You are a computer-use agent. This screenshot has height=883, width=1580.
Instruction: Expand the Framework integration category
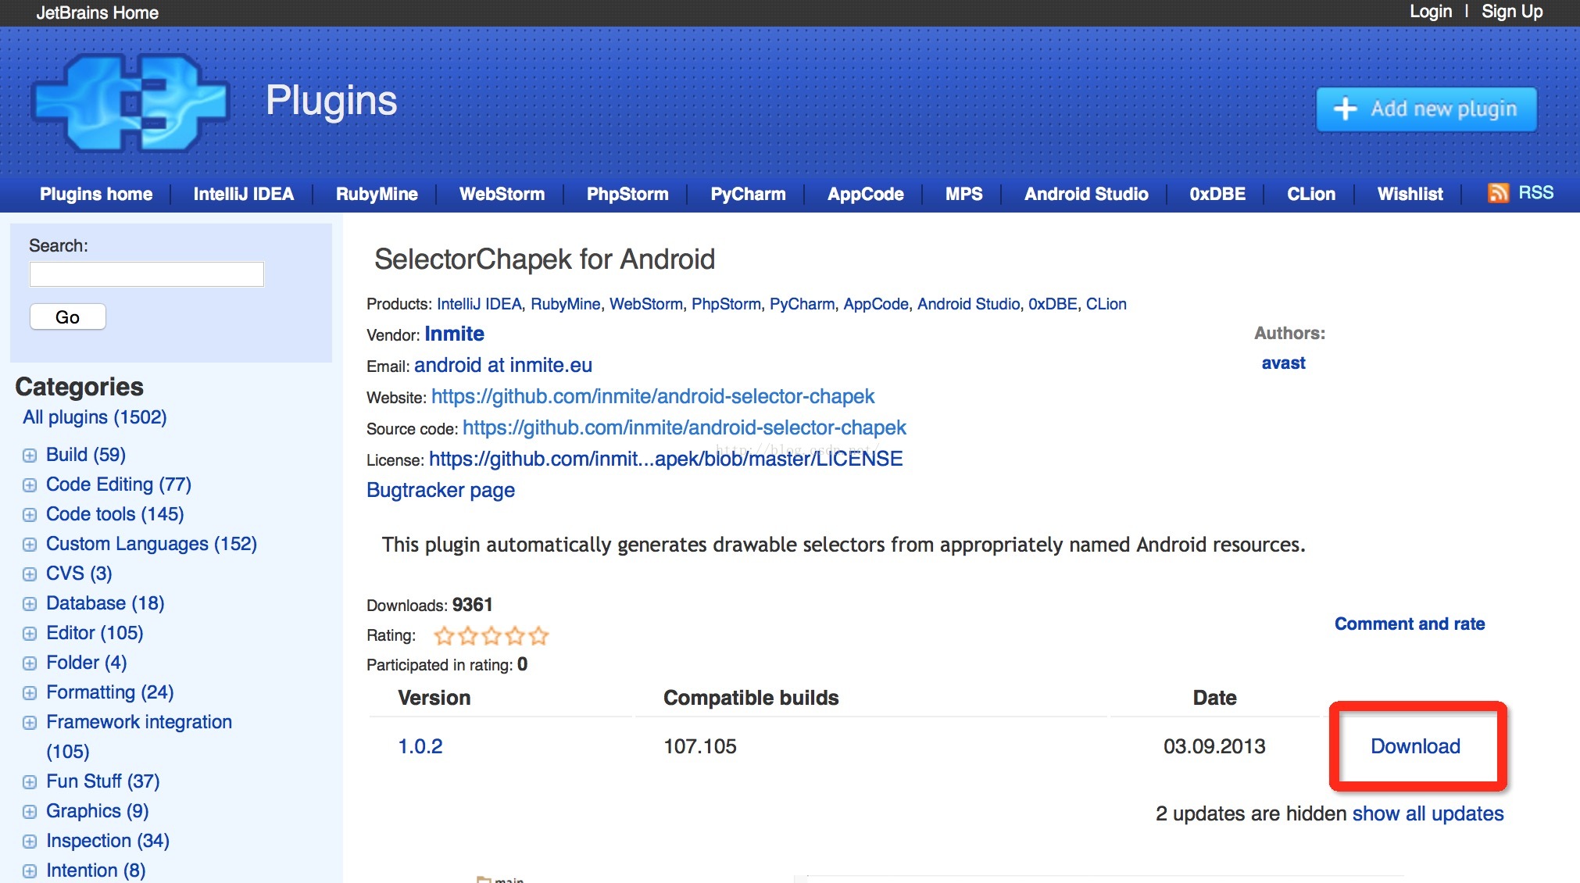(x=30, y=723)
